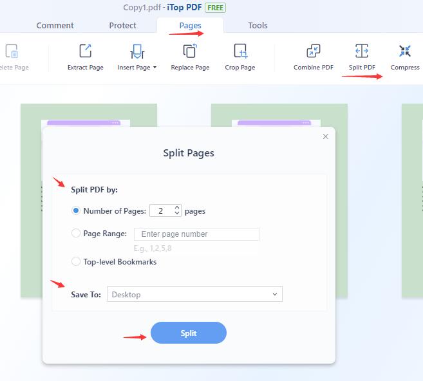Screen dimensions: 423x381
Task: Close the Split Pages dialog
Action: pyautogui.click(x=325, y=136)
